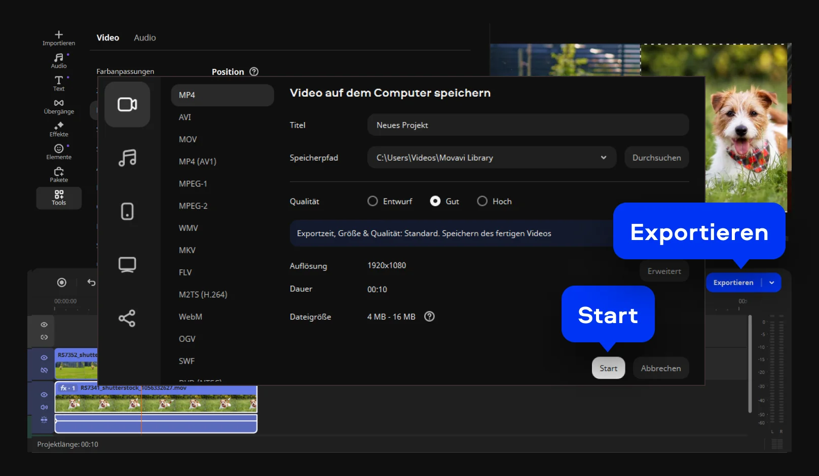Select Gut quality radio button

click(x=435, y=201)
